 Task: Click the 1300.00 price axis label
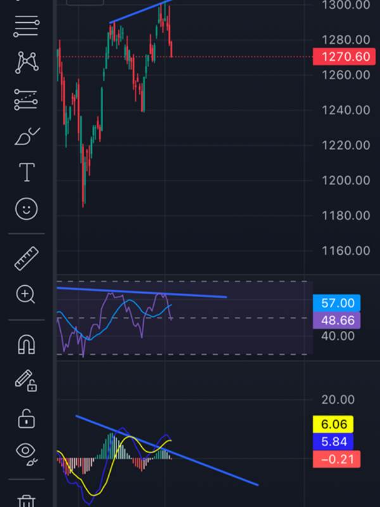346,5
